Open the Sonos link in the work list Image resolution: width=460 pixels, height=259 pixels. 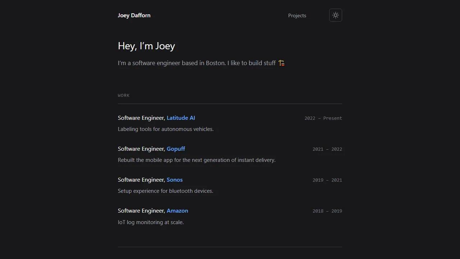point(175,180)
